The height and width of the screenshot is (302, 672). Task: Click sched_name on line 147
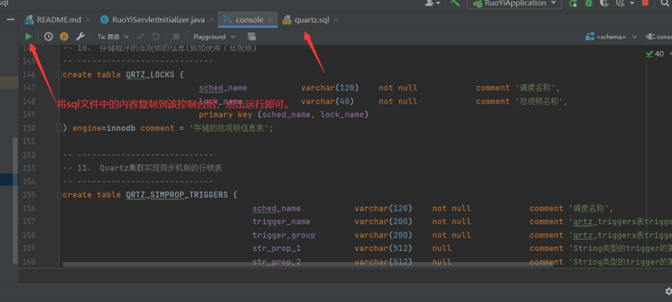(223, 88)
